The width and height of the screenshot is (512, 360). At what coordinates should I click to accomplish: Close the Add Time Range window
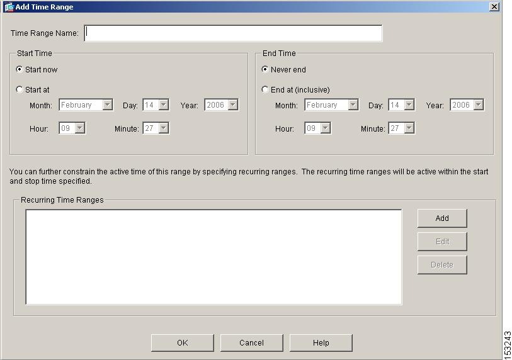click(494, 6)
